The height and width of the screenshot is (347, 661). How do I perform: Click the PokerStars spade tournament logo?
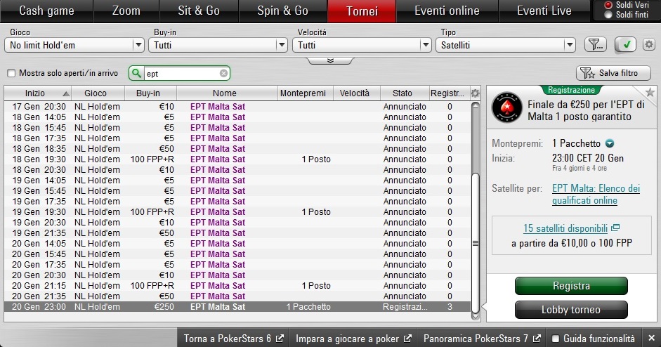pyautogui.click(x=506, y=107)
